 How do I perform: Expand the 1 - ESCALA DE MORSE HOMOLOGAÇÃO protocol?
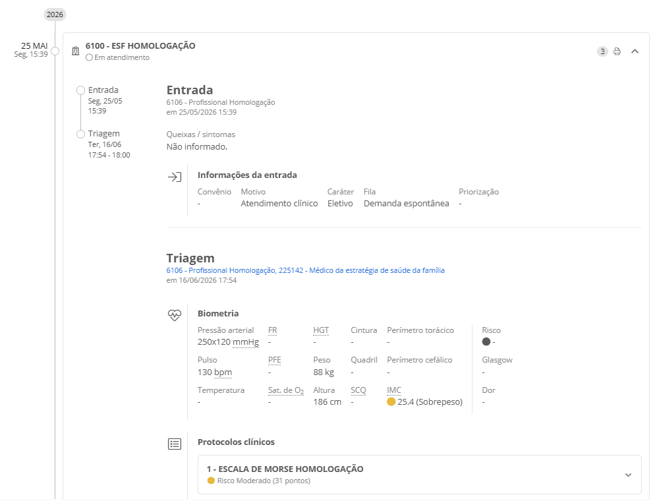click(x=628, y=475)
